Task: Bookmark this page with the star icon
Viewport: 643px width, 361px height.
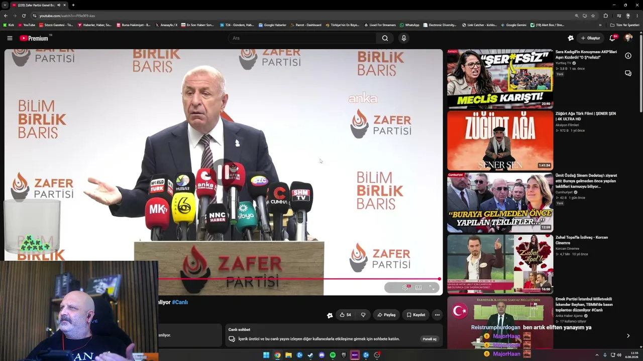Action: point(593,16)
